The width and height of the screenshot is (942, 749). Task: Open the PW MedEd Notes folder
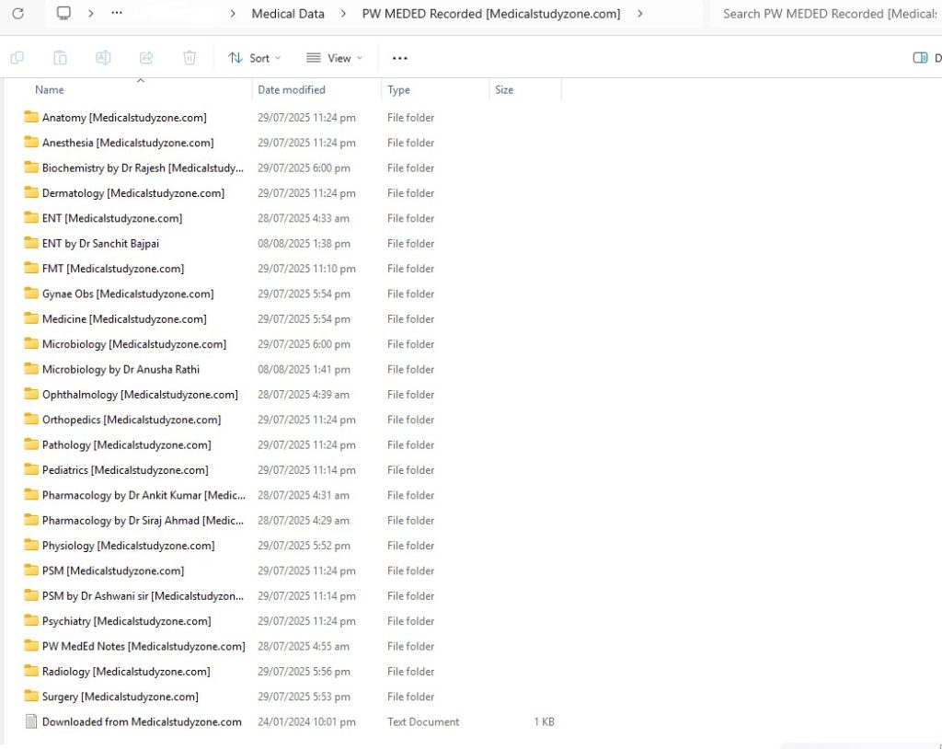click(x=144, y=646)
